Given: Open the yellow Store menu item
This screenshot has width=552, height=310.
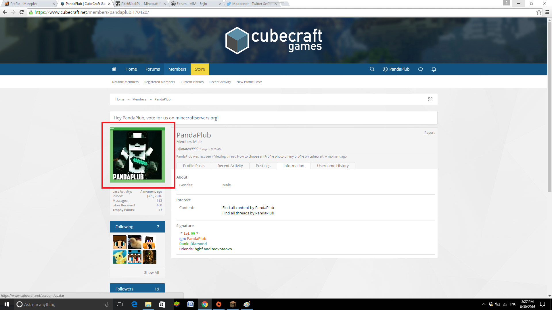Looking at the screenshot, I should coord(200,69).
